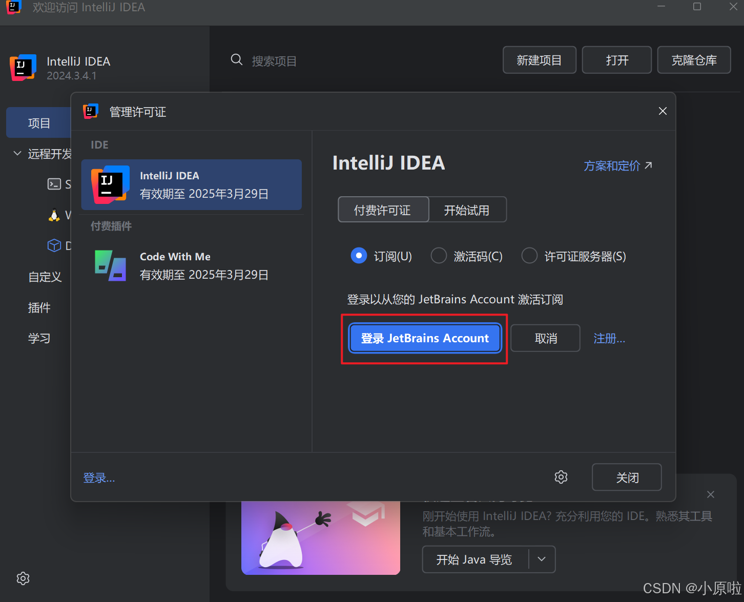Click the IntelliJ IDEA product icon in the IDE list
Screen dimensions: 744x602
coord(110,184)
